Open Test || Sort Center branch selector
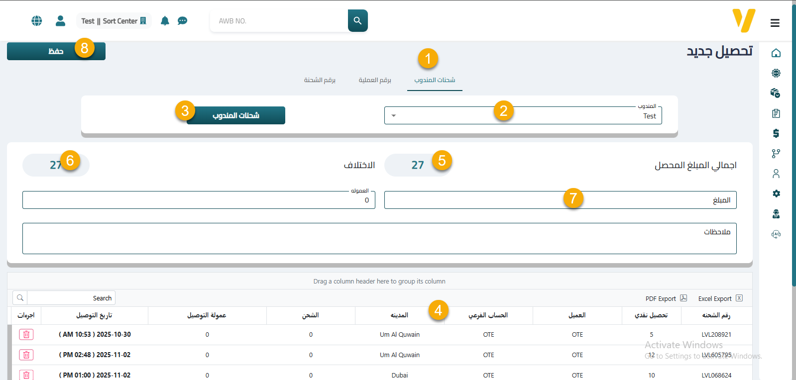 coord(114,21)
